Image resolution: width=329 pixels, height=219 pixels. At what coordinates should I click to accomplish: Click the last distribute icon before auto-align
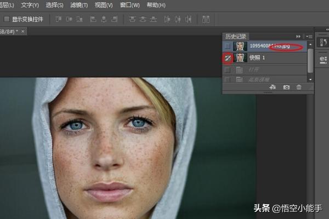(x=188, y=19)
